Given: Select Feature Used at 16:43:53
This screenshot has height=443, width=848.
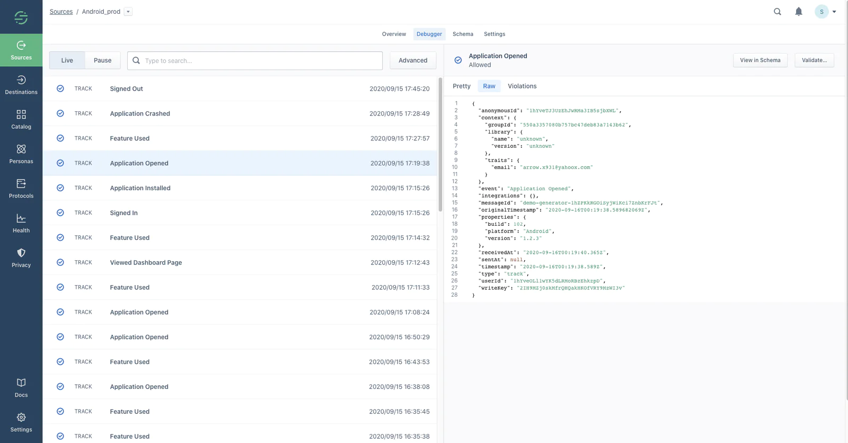Looking at the screenshot, I should (240, 362).
